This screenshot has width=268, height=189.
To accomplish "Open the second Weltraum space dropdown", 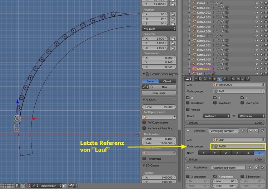I will click(252, 116).
